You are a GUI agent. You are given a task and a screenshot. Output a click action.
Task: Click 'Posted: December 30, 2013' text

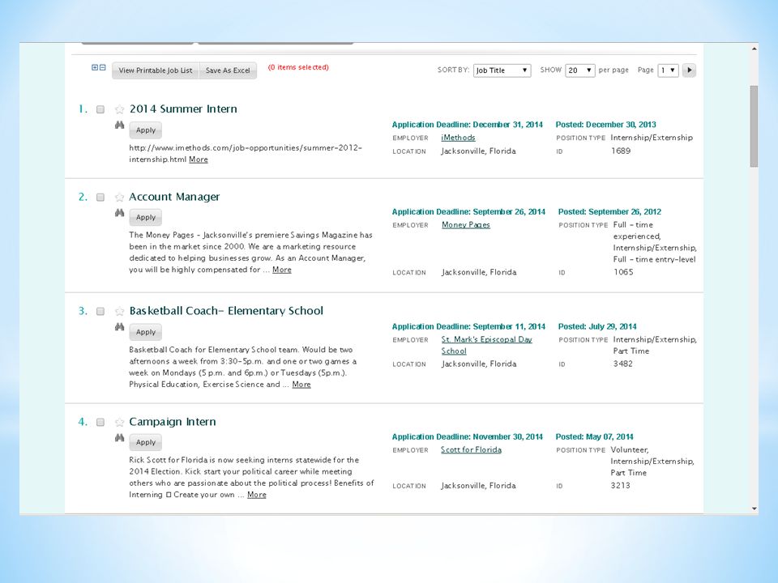pos(606,125)
